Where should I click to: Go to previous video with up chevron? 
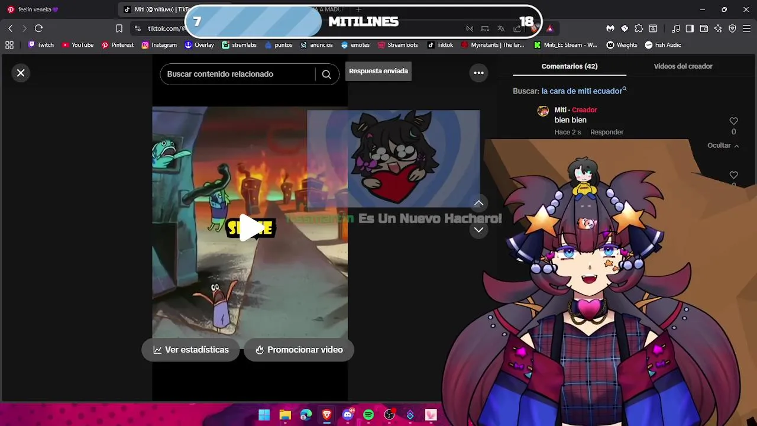tap(479, 203)
